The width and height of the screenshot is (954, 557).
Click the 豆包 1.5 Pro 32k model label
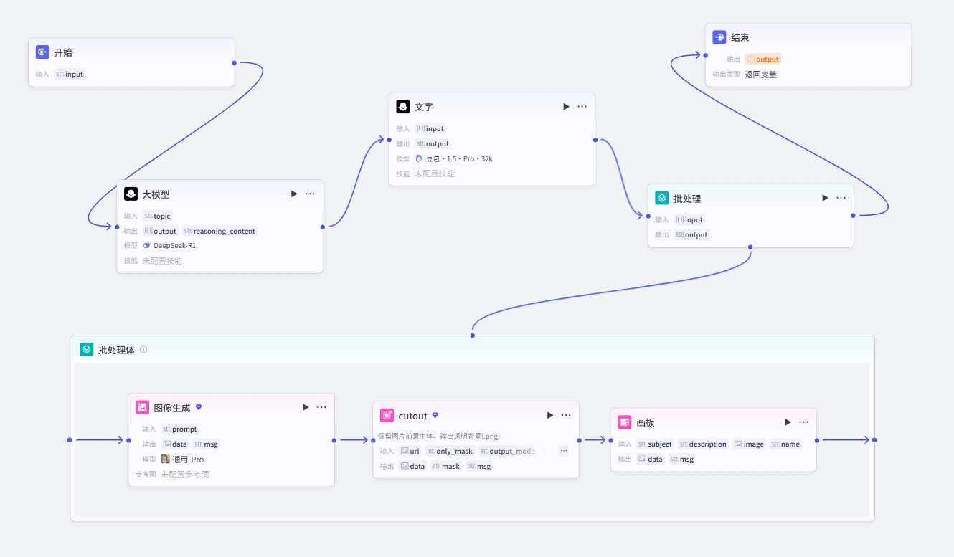(x=454, y=158)
